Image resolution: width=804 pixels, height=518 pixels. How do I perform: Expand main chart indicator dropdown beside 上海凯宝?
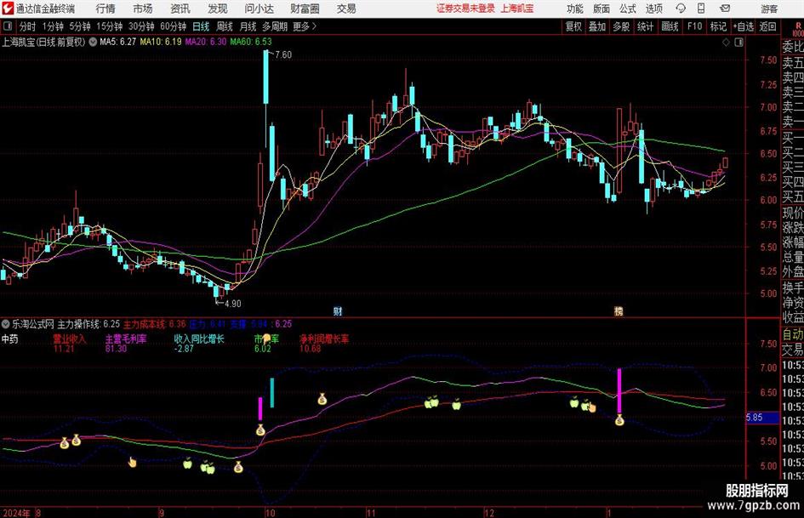pyautogui.click(x=93, y=42)
